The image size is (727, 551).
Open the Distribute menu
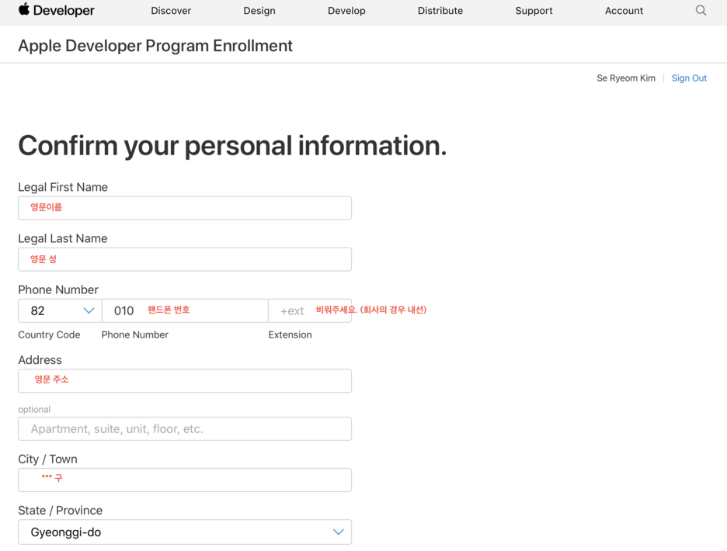(440, 11)
